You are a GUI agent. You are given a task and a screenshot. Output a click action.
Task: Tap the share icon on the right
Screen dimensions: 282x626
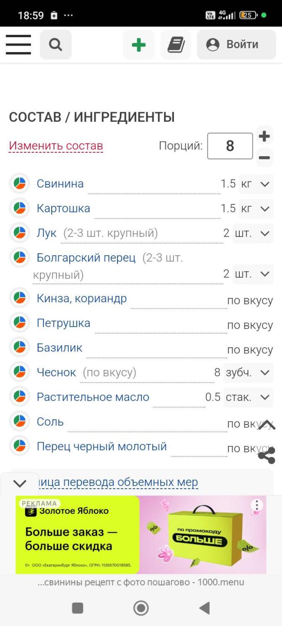266,455
